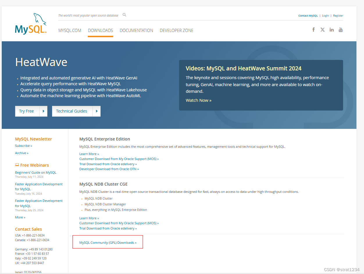The width and height of the screenshot is (364, 274).
Task: Click Germany: +49 89 143 01280
Action: tap(34, 249)
